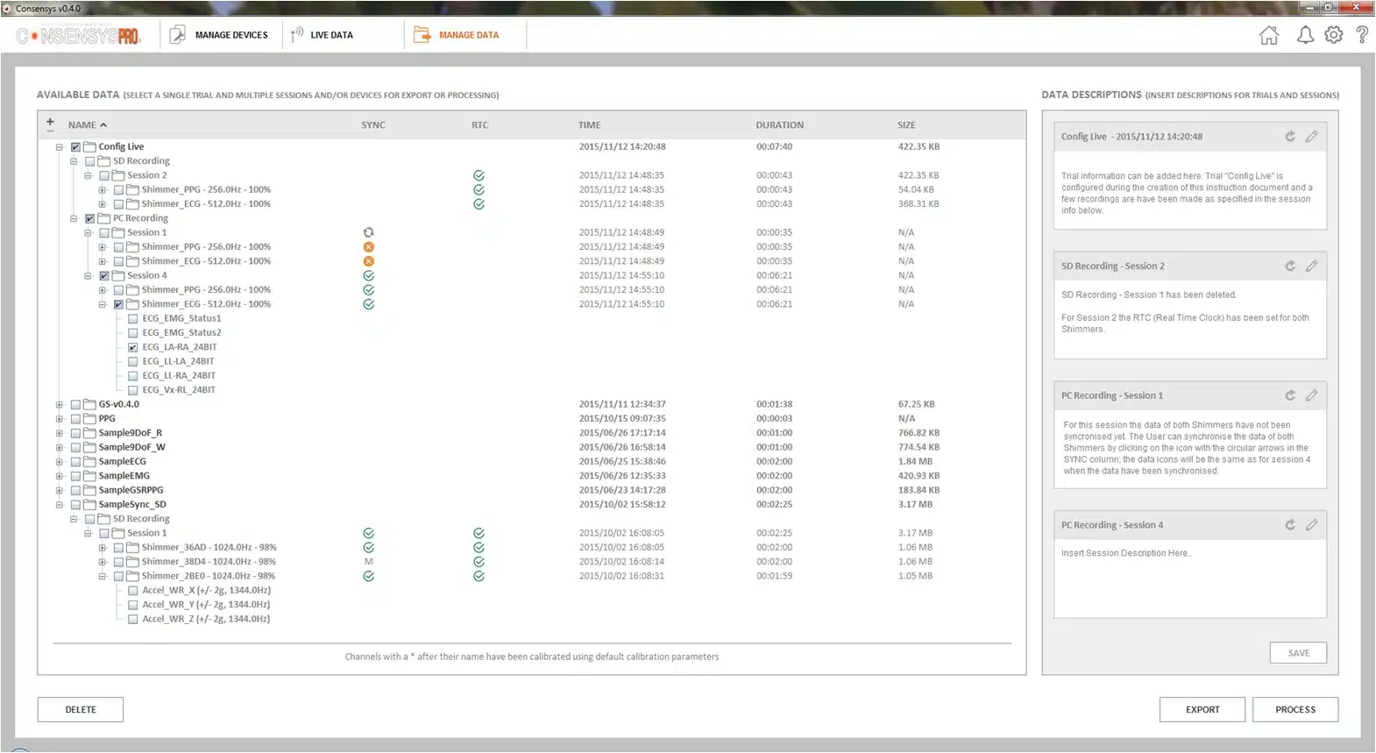
Task: Check the ECG_EMG_Status1 channel checkbox
Action: (x=133, y=319)
